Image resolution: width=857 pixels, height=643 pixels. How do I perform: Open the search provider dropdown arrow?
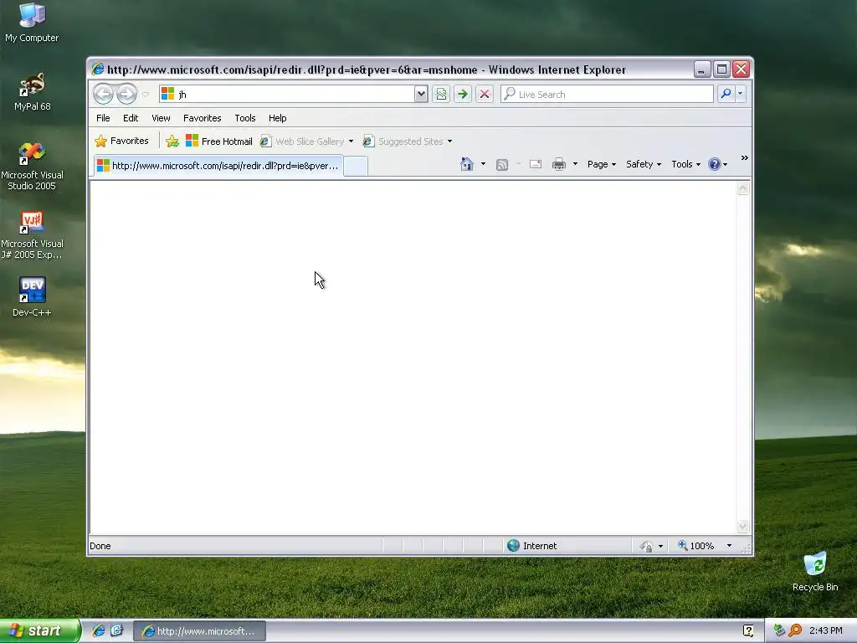[741, 94]
